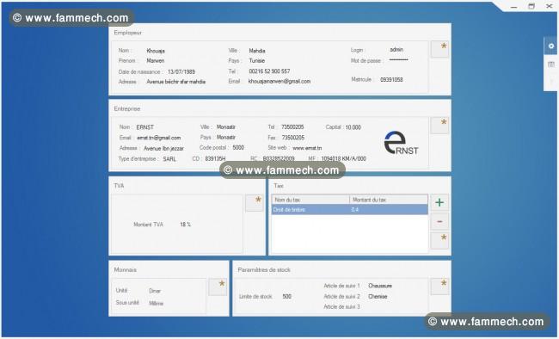Click the Entreprise section edit star button
The width and height of the screenshot is (559, 339).
[x=439, y=126]
